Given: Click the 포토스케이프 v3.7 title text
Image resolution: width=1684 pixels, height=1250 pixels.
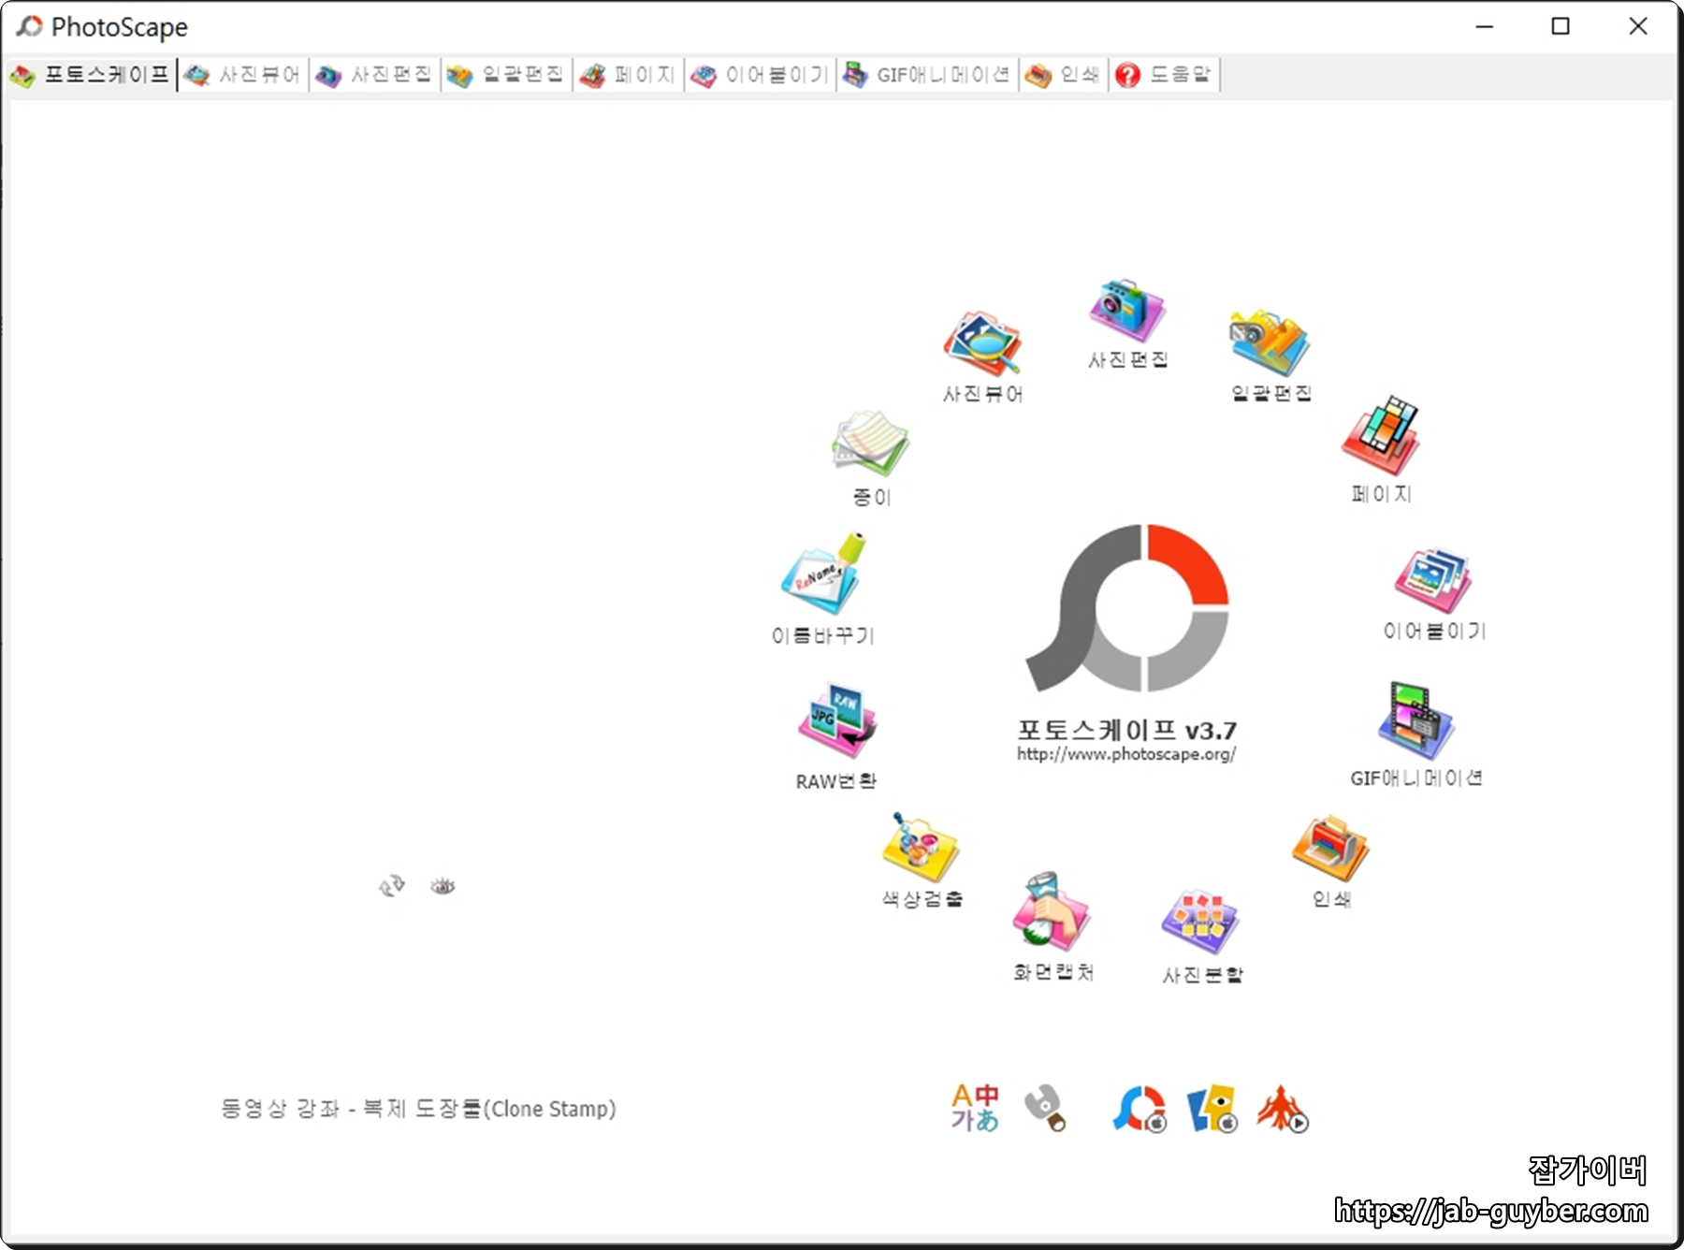Looking at the screenshot, I should 1126,730.
